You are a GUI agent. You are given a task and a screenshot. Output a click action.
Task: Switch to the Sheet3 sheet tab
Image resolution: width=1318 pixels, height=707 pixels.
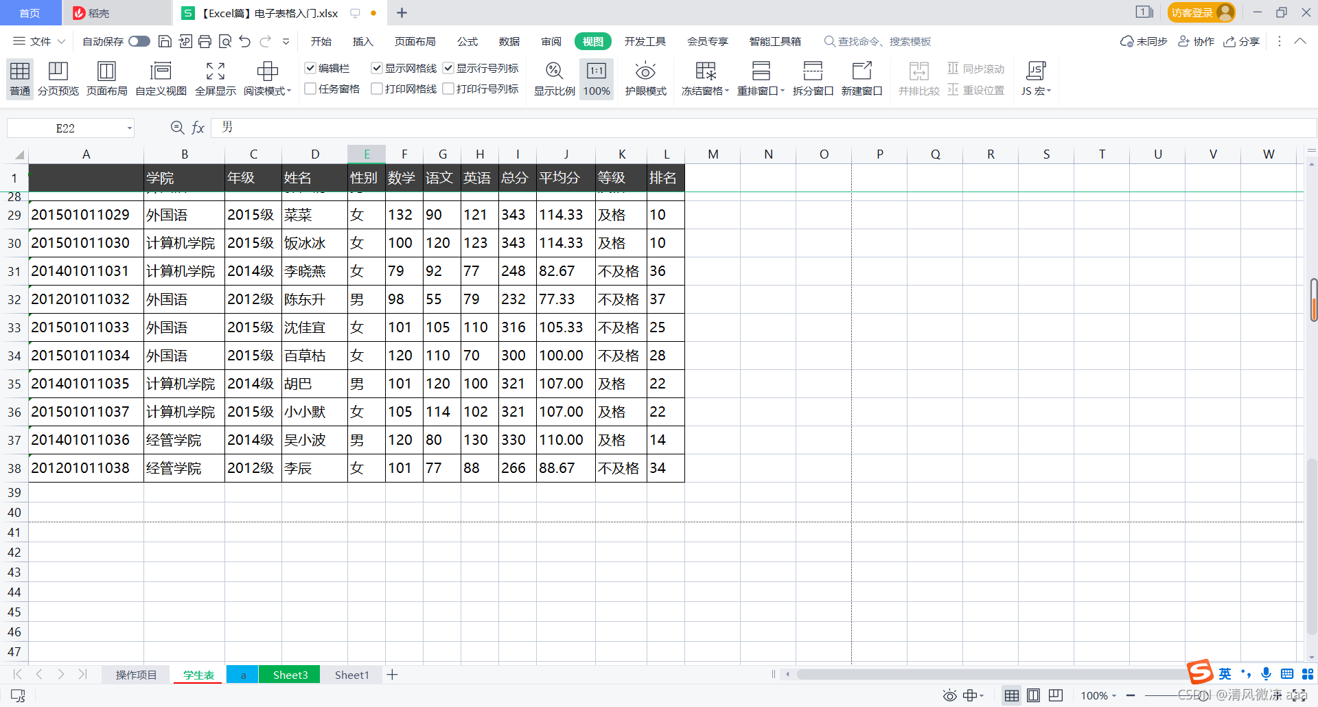click(x=290, y=675)
